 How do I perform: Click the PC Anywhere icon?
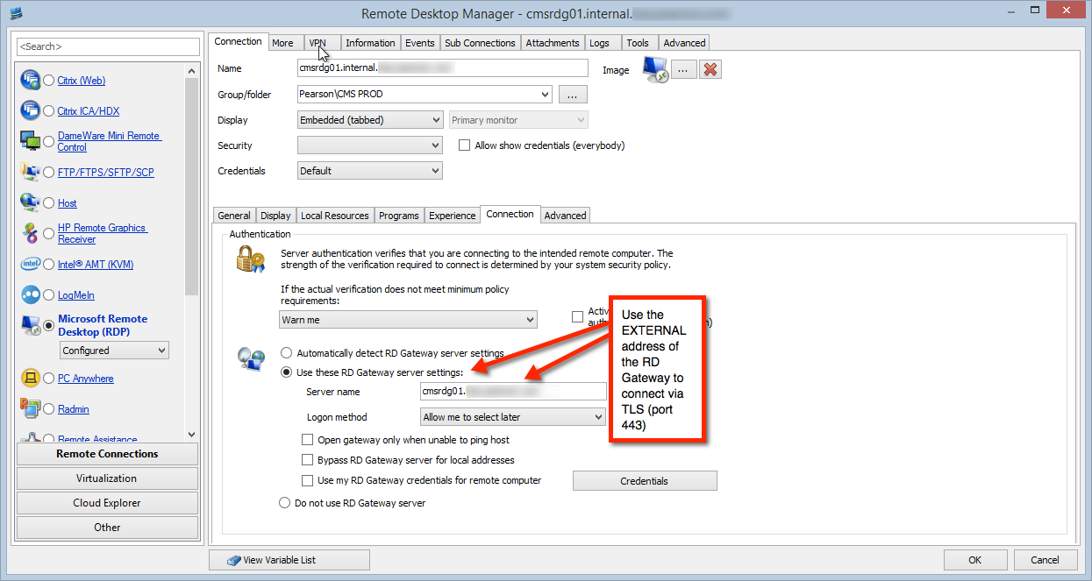click(30, 379)
